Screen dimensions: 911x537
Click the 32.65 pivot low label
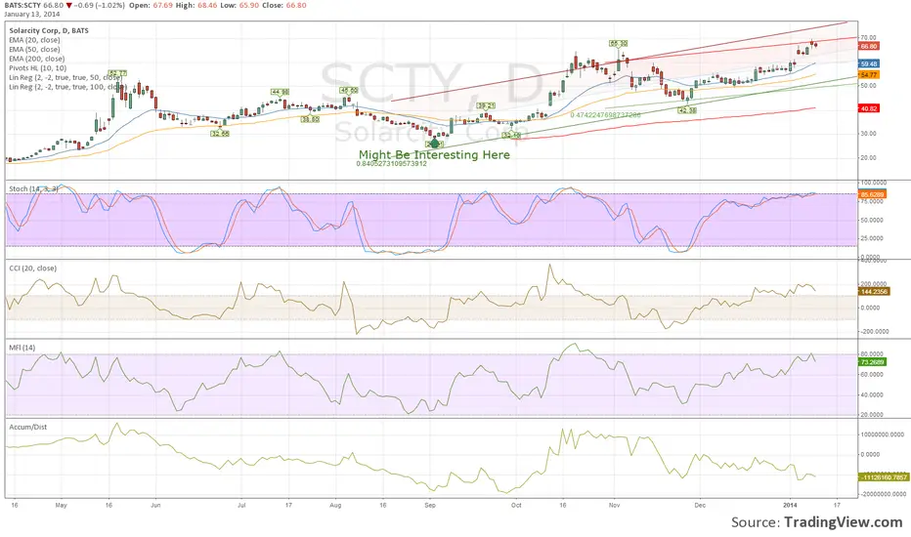click(220, 134)
